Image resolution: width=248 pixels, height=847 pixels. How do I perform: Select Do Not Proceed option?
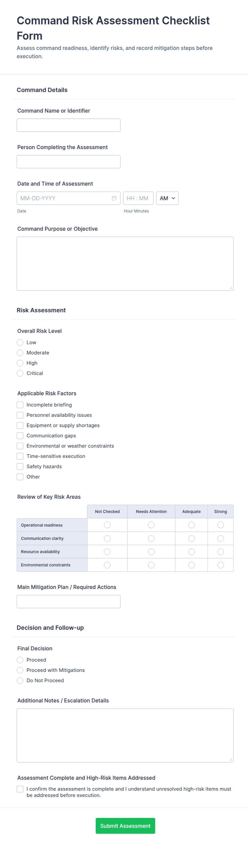(20, 680)
